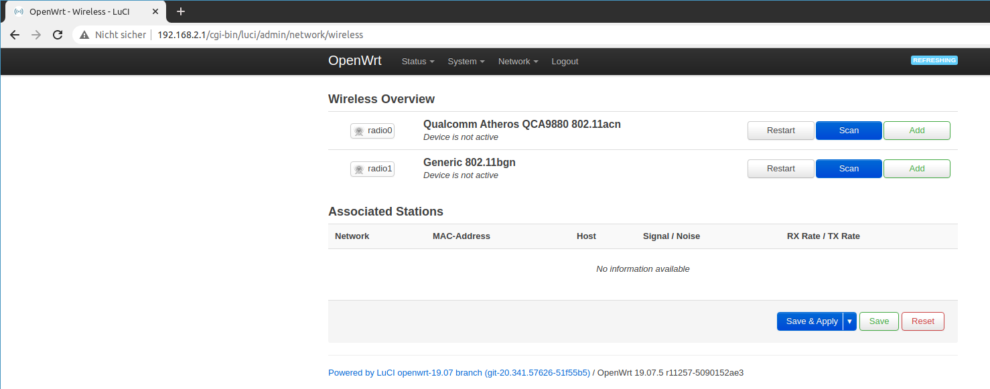Click the OpenWrt brand link
Image resolution: width=990 pixels, height=389 pixels.
pos(355,61)
